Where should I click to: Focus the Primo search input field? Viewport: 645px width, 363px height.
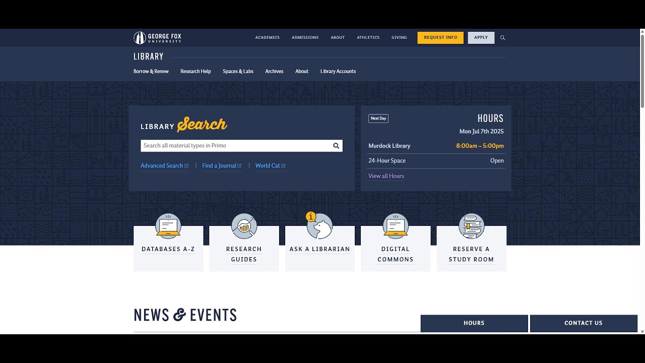click(x=235, y=146)
